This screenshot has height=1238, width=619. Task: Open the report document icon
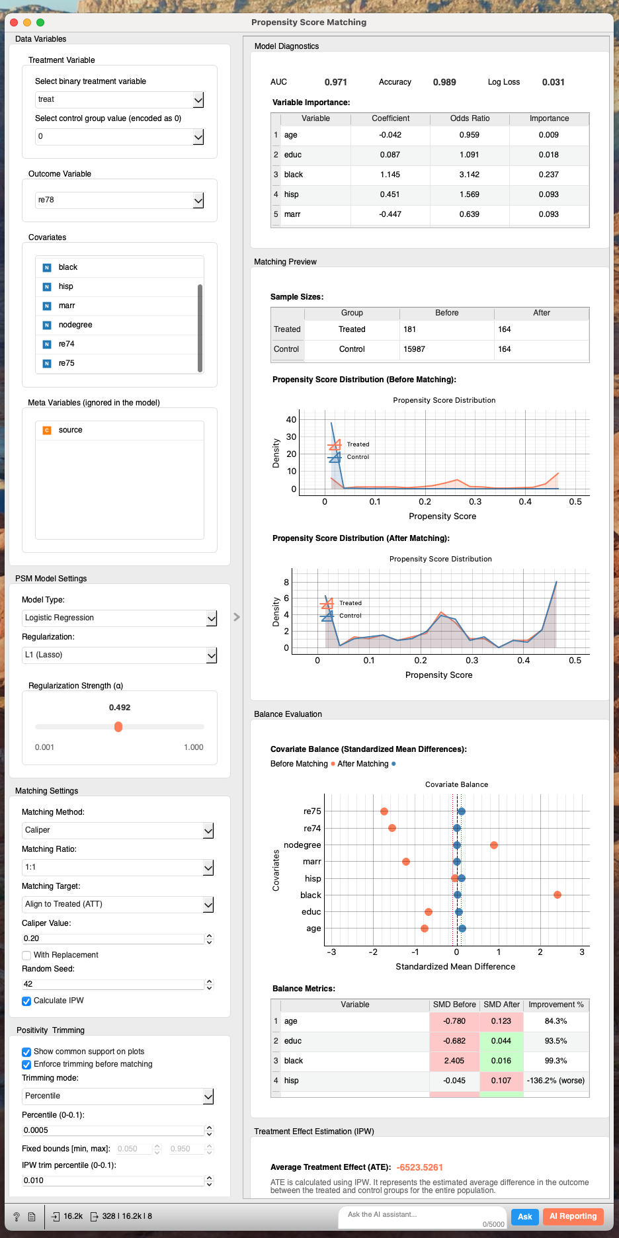[31, 1216]
